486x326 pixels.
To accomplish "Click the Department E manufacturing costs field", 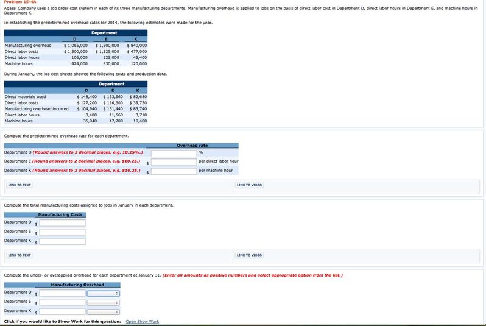I will coord(62,232).
